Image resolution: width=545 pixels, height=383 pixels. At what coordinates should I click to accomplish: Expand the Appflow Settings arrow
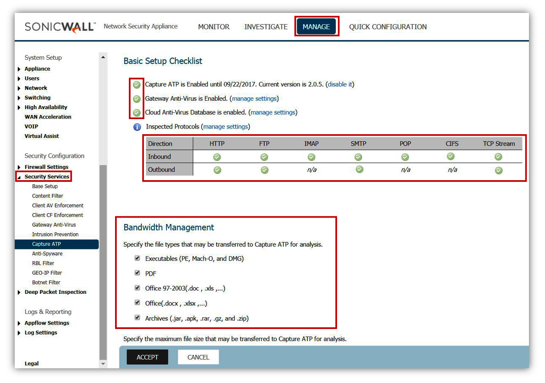(19, 323)
